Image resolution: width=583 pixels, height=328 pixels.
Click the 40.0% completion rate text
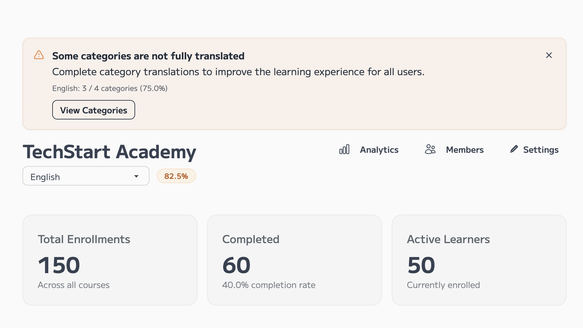click(269, 285)
